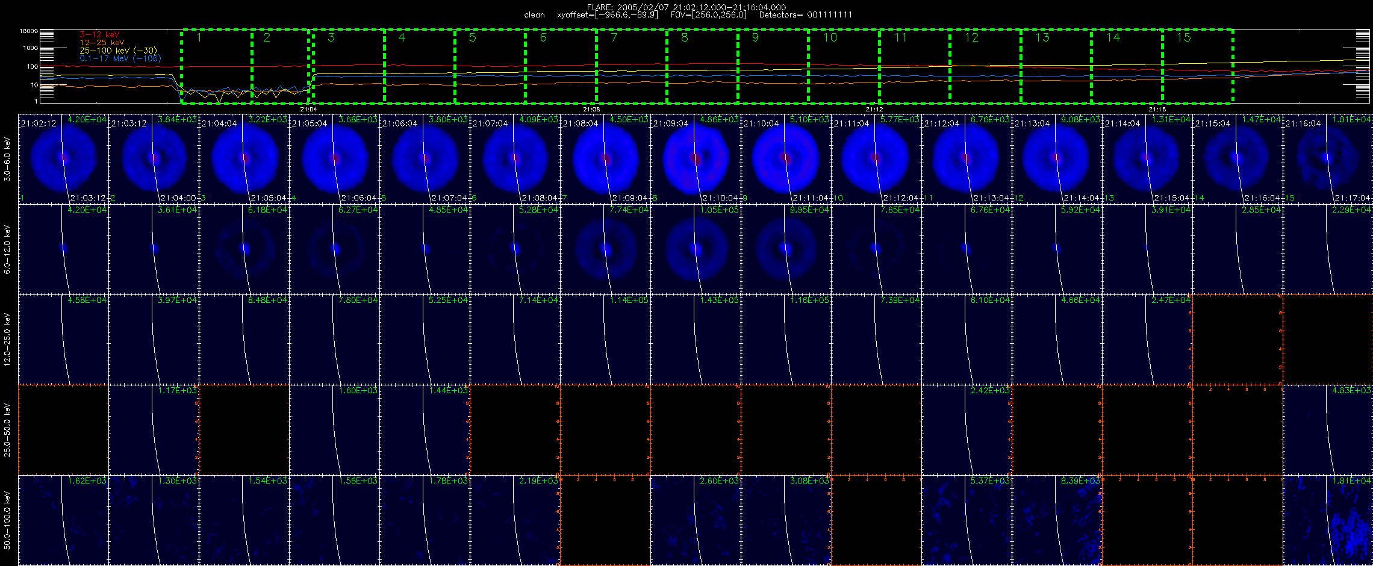Open the 6.0-12.0 keV image with peak 6.18E+04

[x=244, y=249]
